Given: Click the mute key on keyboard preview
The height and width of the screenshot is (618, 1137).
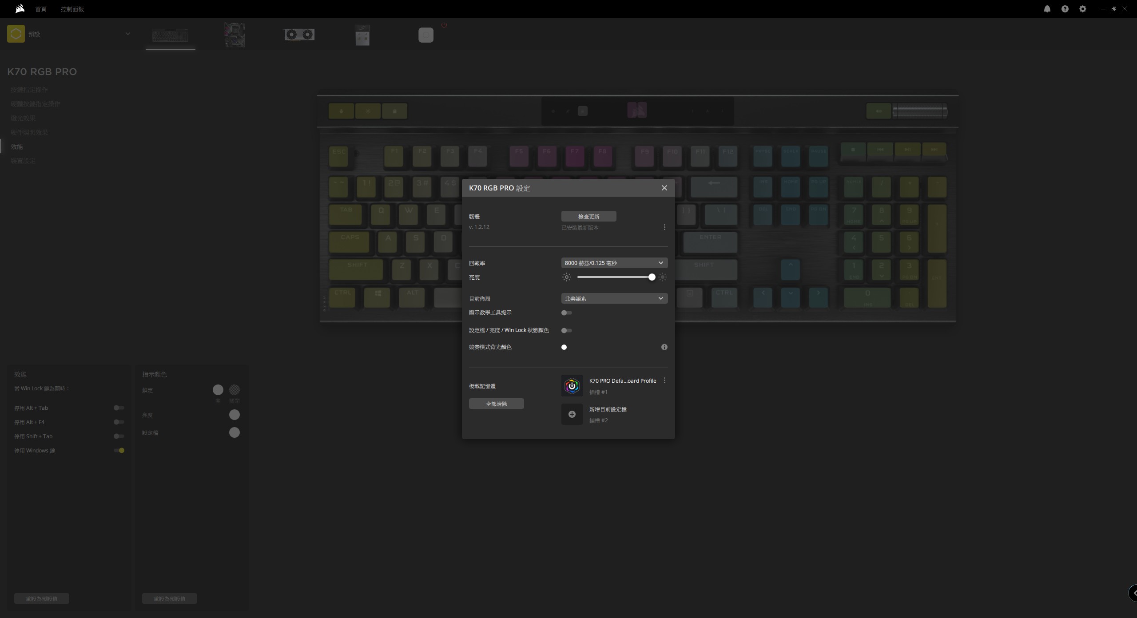Looking at the screenshot, I should tap(879, 111).
